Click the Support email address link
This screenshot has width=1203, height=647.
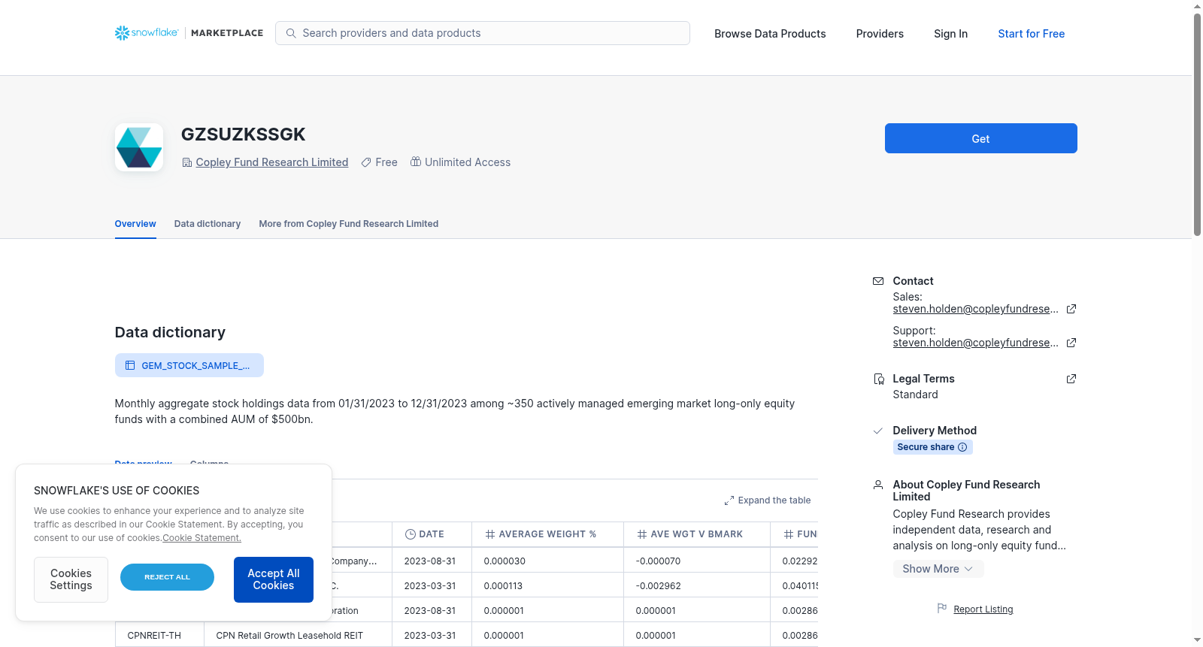pyautogui.click(x=976, y=343)
